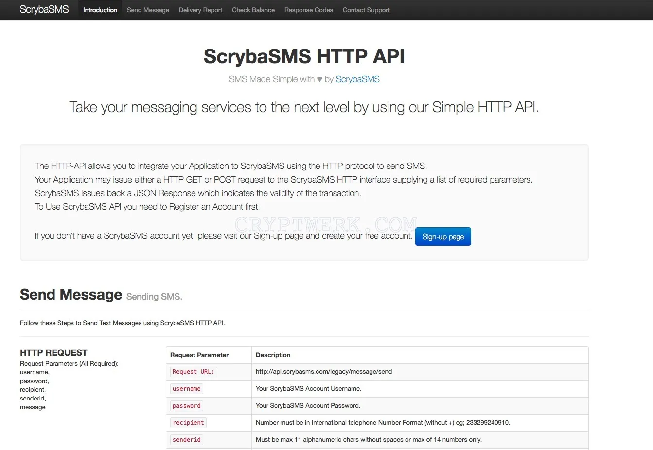The height and width of the screenshot is (450, 653).
Task: Open Contact Support nav item
Action: (x=366, y=10)
